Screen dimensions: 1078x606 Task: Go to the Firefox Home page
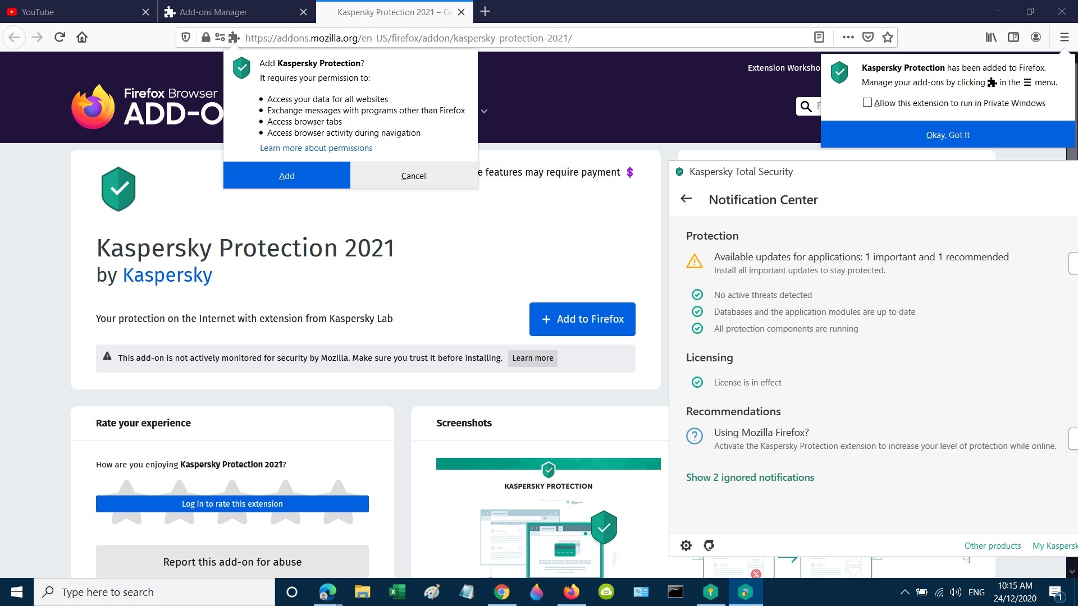pos(82,38)
